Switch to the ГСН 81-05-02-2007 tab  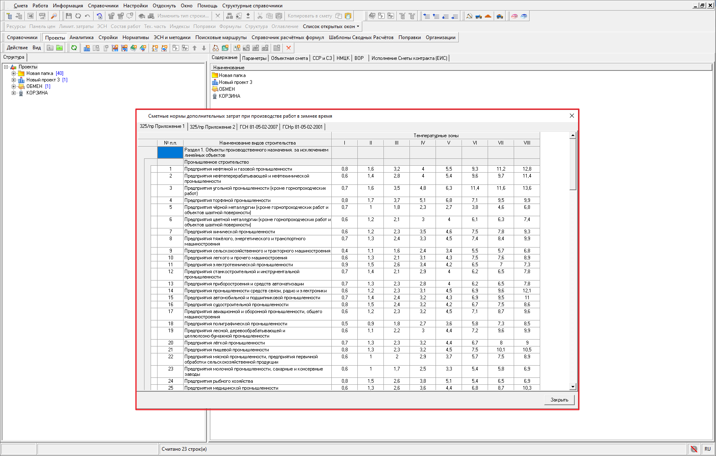(258, 127)
